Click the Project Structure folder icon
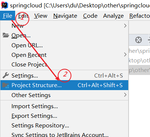Screen dimensions: 150x137 [6, 85]
